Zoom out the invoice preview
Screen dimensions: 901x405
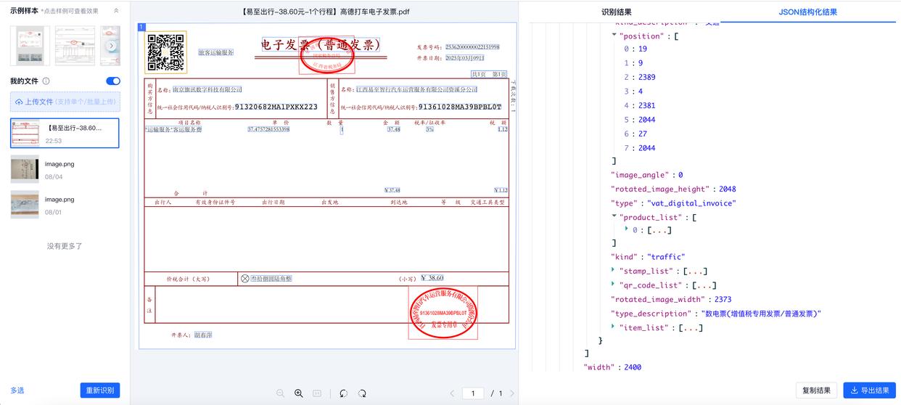pos(280,393)
